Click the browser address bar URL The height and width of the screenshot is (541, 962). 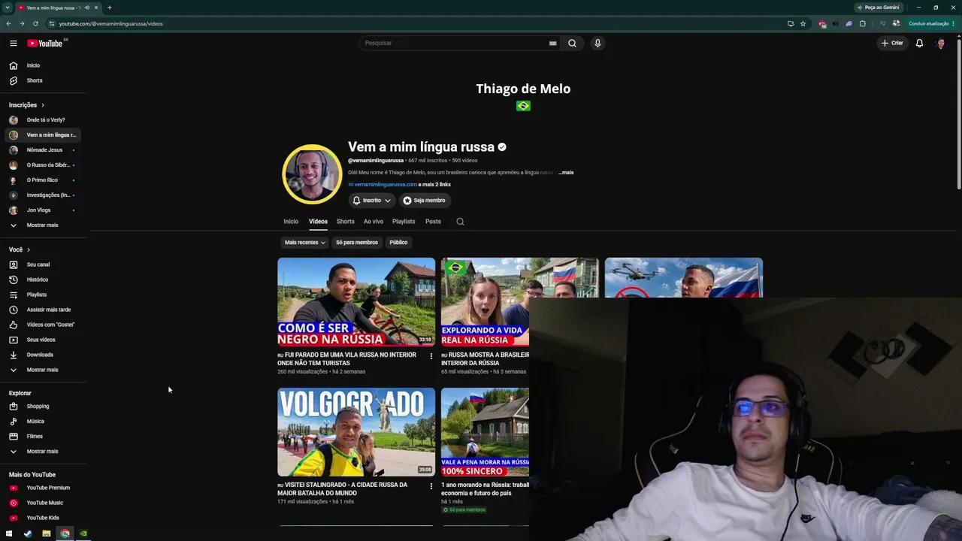pos(110,23)
